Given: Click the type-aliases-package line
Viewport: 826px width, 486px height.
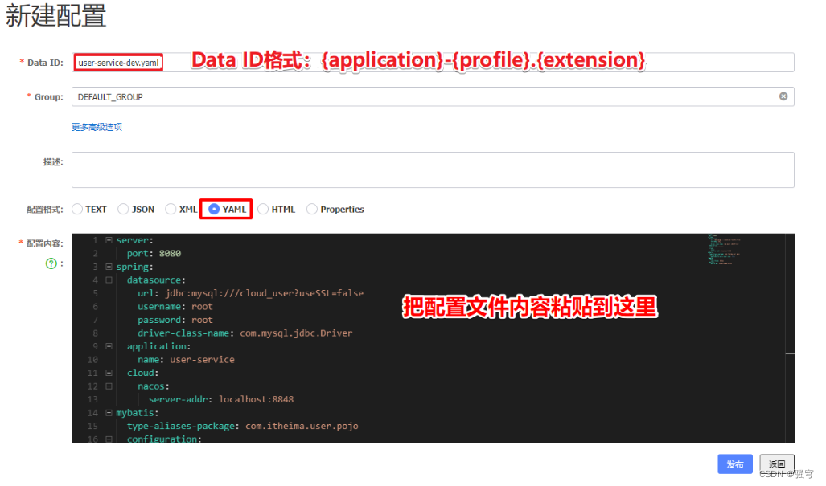Looking at the screenshot, I should coord(242,426).
